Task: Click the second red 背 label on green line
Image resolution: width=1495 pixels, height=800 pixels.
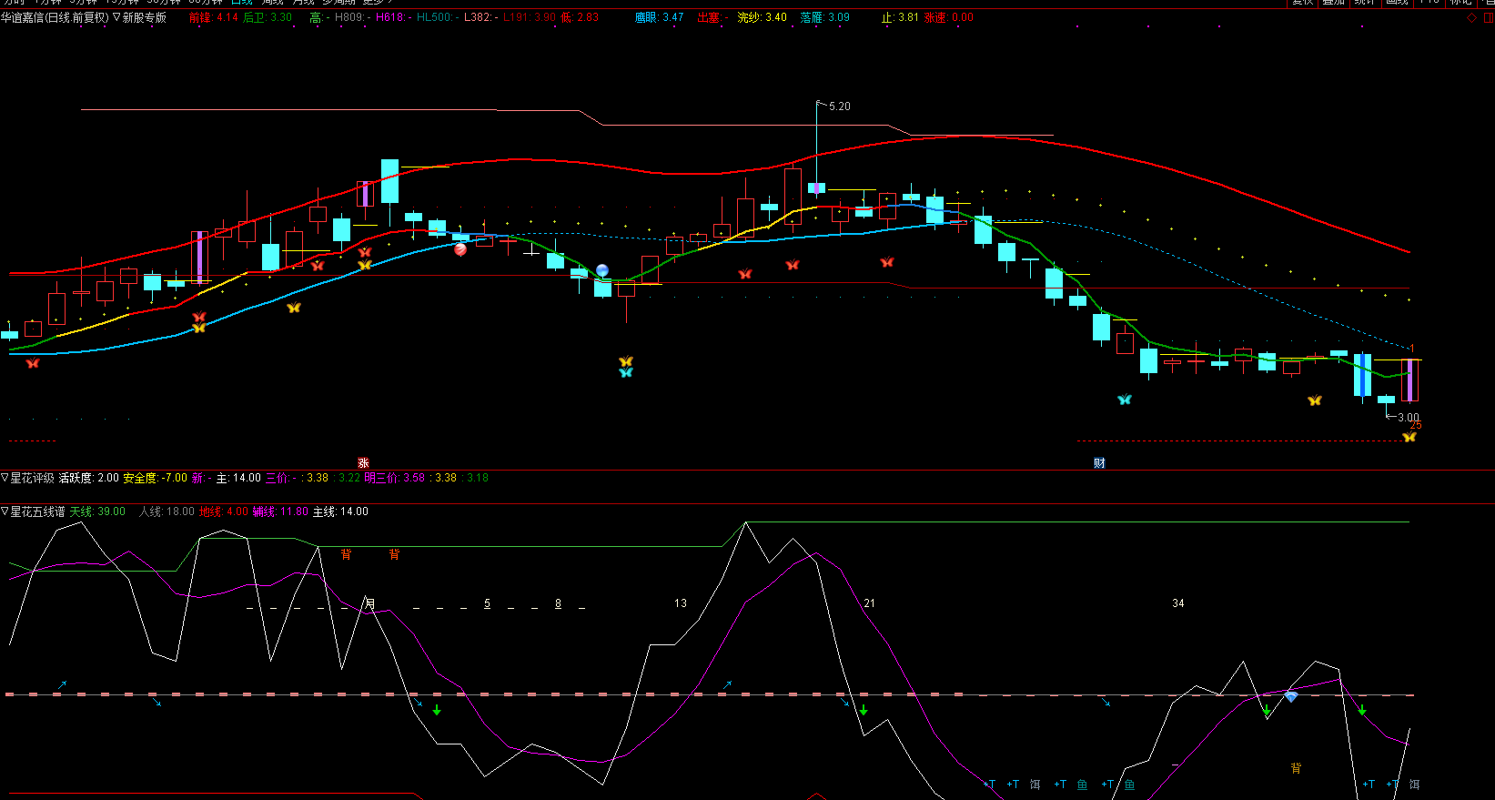Action: (394, 554)
